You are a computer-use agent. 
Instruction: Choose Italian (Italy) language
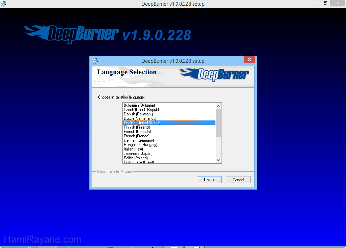coord(169,149)
